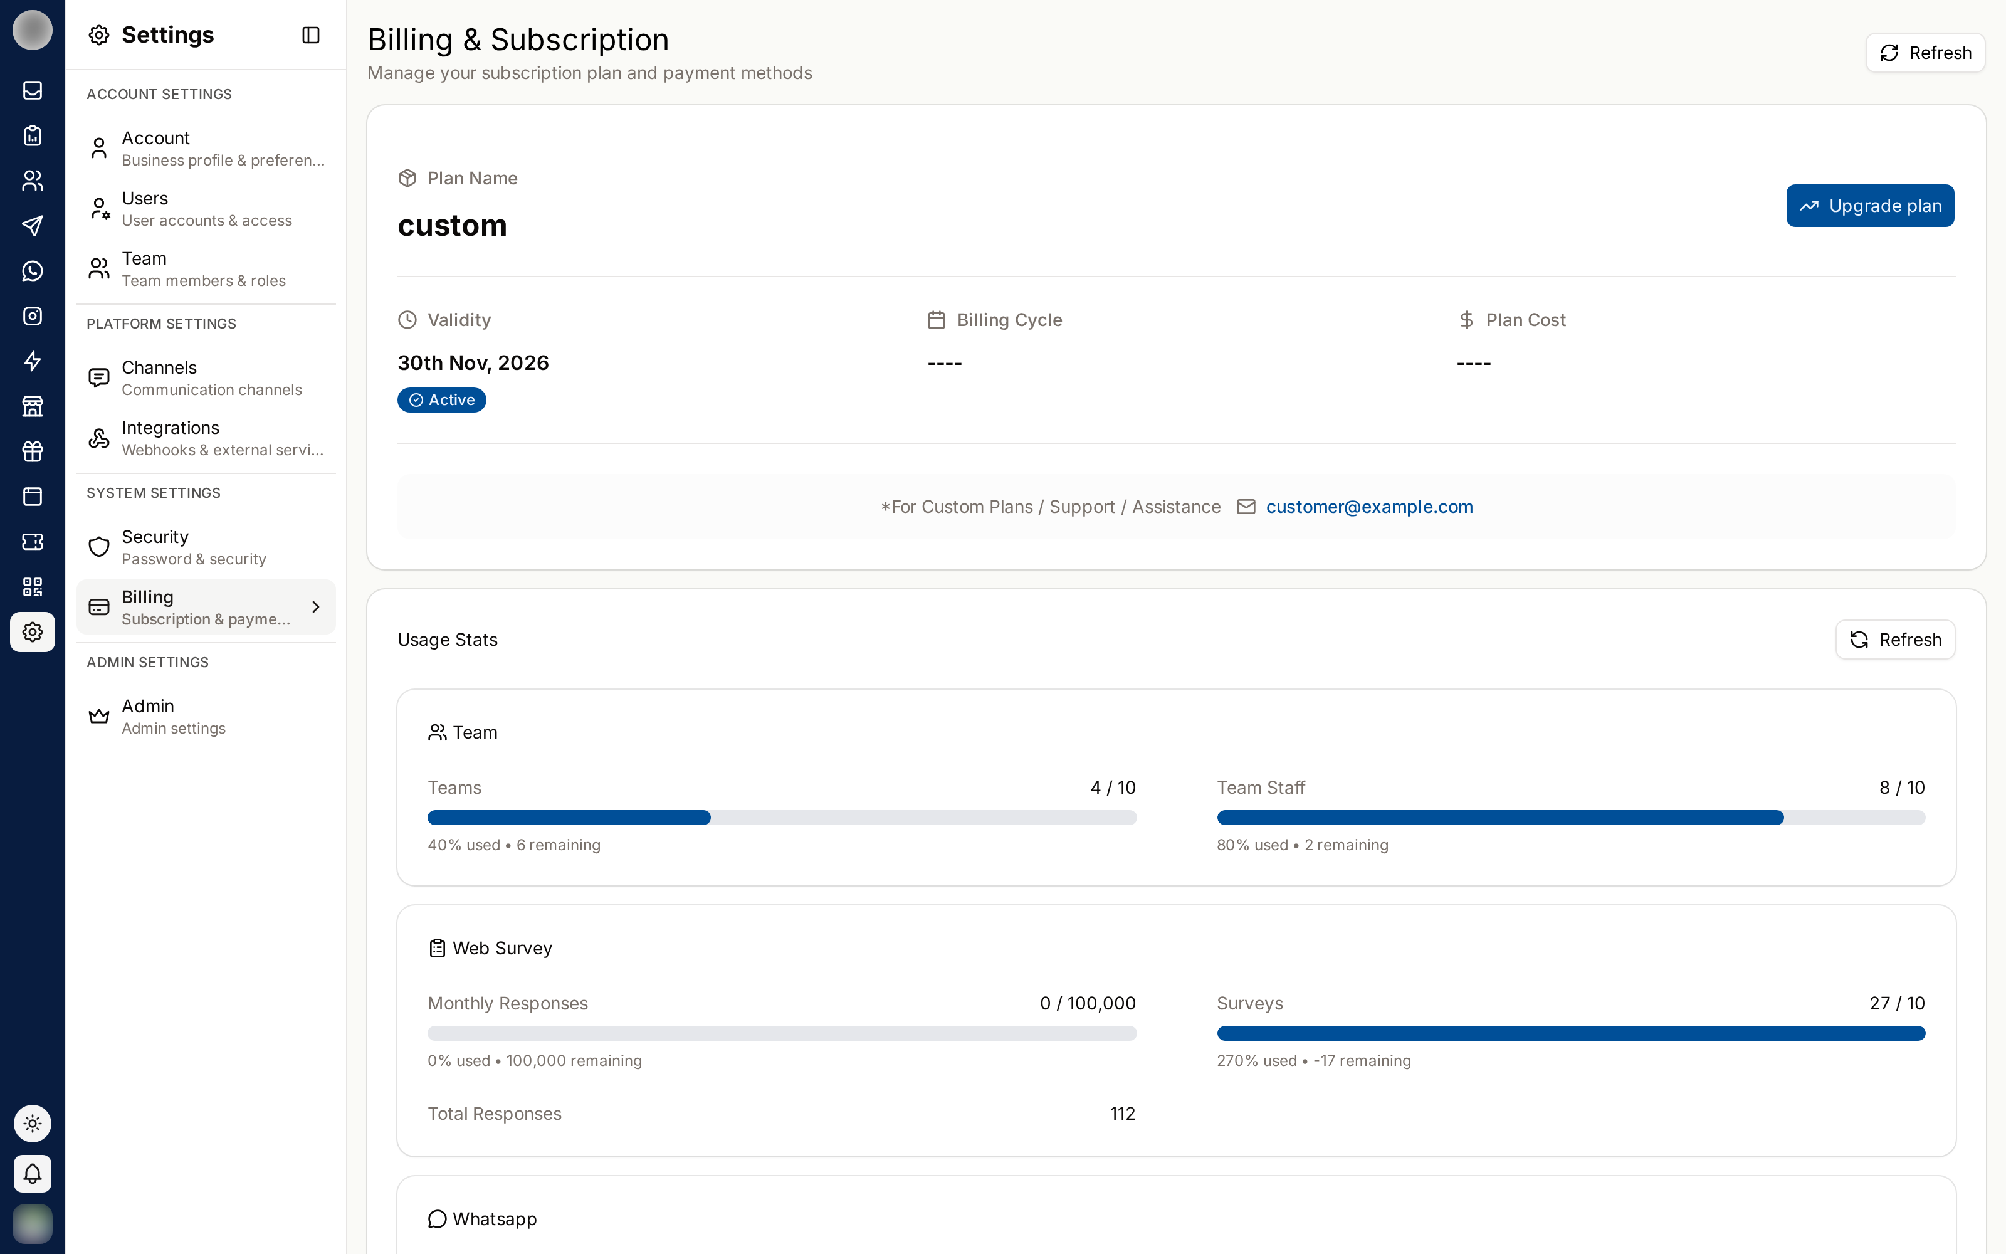Click the Plan Name box icon
The height and width of the screenshot is (1254, 2006).
point(407,178)
